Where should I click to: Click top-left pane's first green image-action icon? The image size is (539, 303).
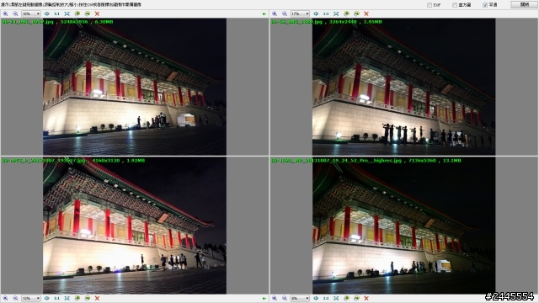pyautogui.click(x=77, y=13)
